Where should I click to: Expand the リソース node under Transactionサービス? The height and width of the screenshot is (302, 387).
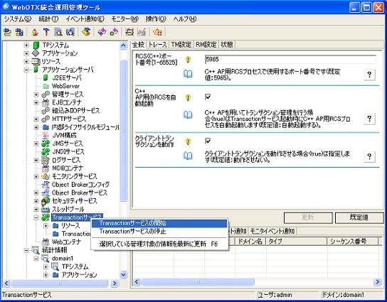click(x=46, y=226)
